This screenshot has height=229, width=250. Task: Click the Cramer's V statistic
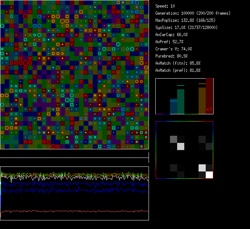pos(174,49)
